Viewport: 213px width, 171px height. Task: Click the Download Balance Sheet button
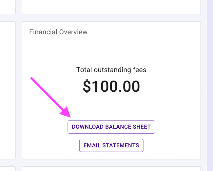pos(111,127)
